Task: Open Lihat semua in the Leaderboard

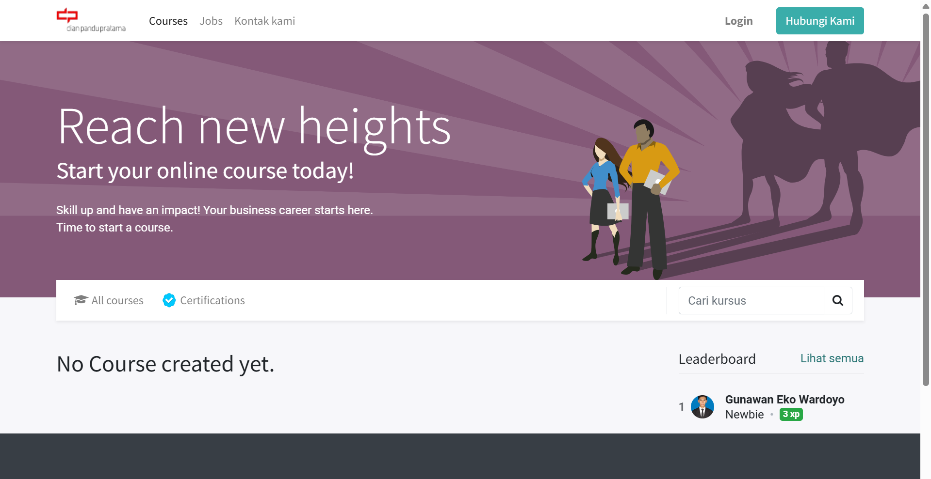Action: click(x=832, y=358)
